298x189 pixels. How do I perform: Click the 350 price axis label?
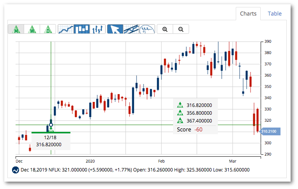tap(268, 86)
